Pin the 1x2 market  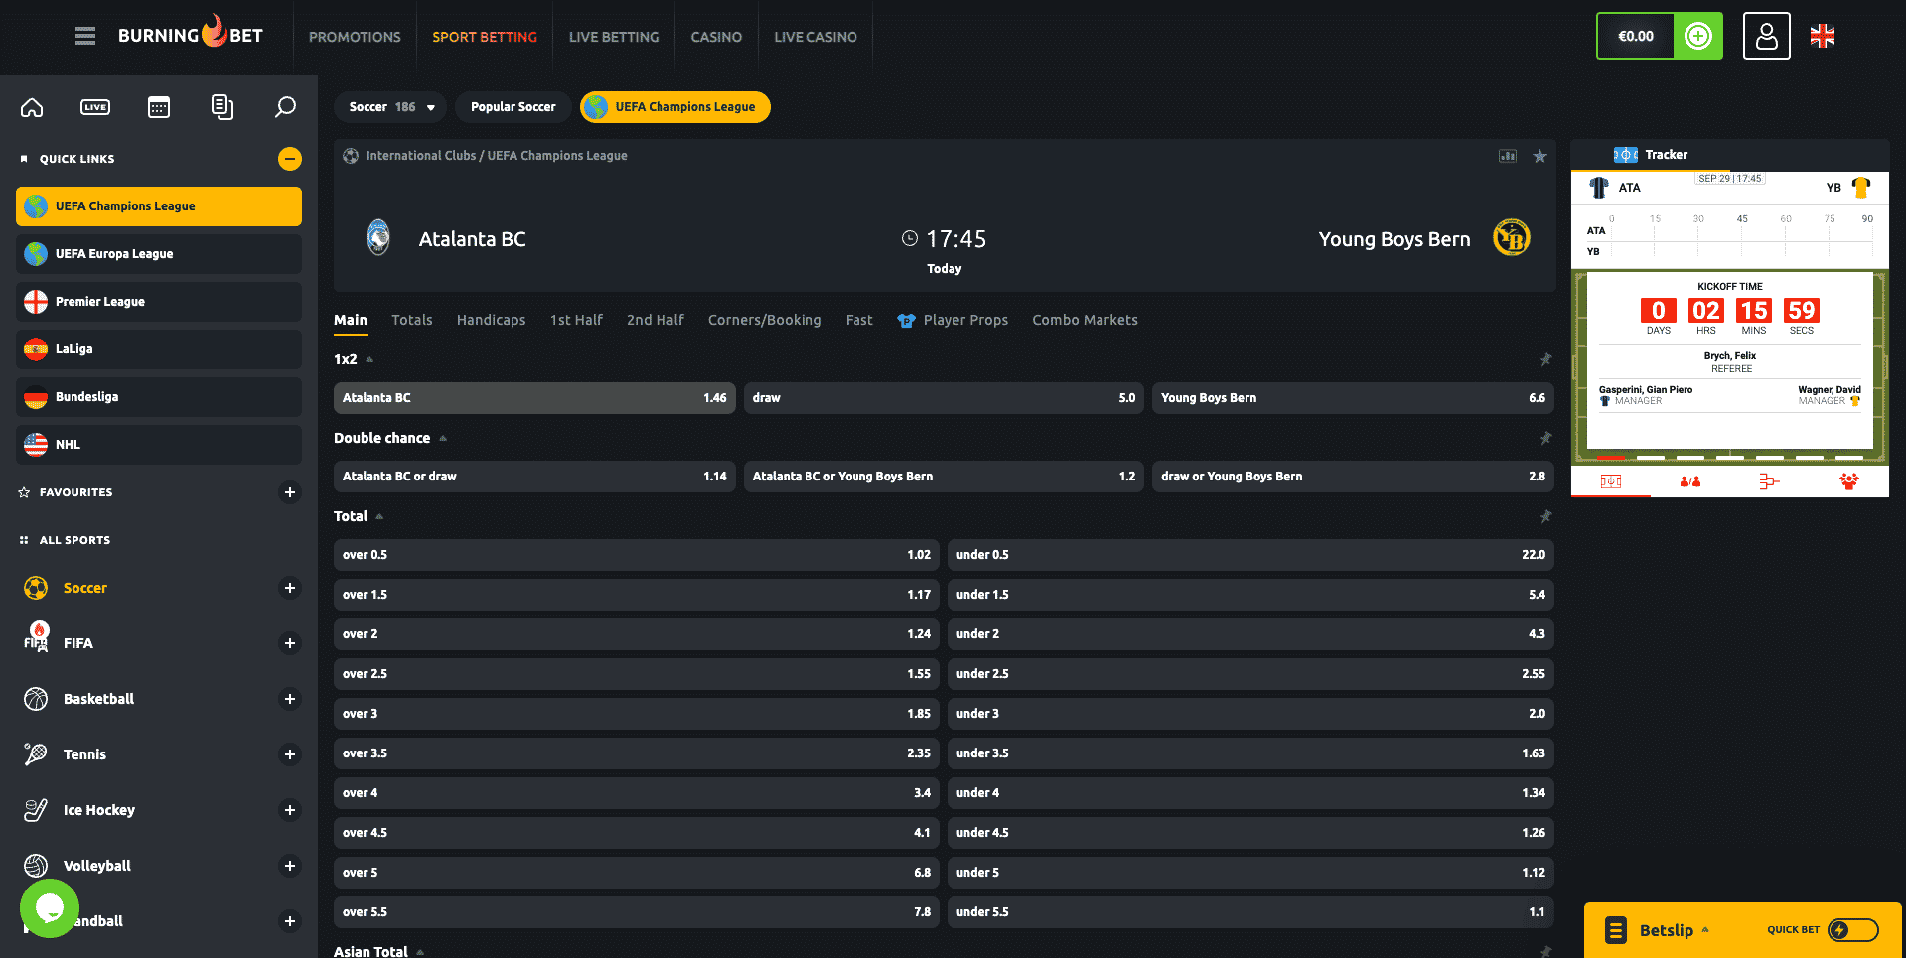[1545, 359]
